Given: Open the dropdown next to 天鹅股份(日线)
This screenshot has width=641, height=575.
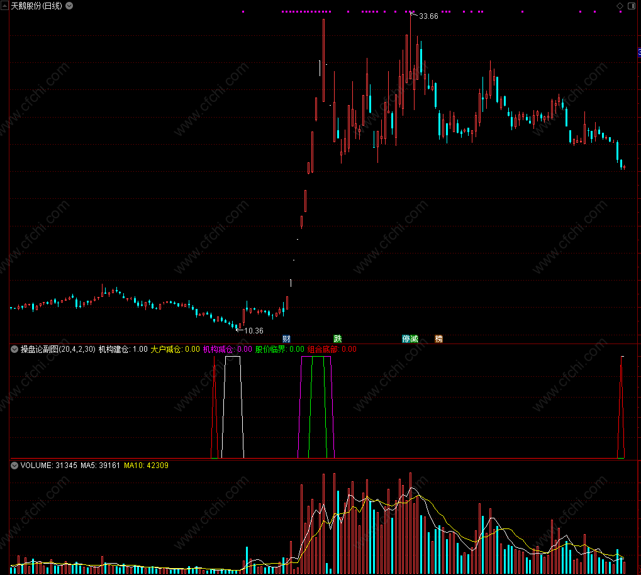Looking at the screenshot, I should tap(69, 6).
